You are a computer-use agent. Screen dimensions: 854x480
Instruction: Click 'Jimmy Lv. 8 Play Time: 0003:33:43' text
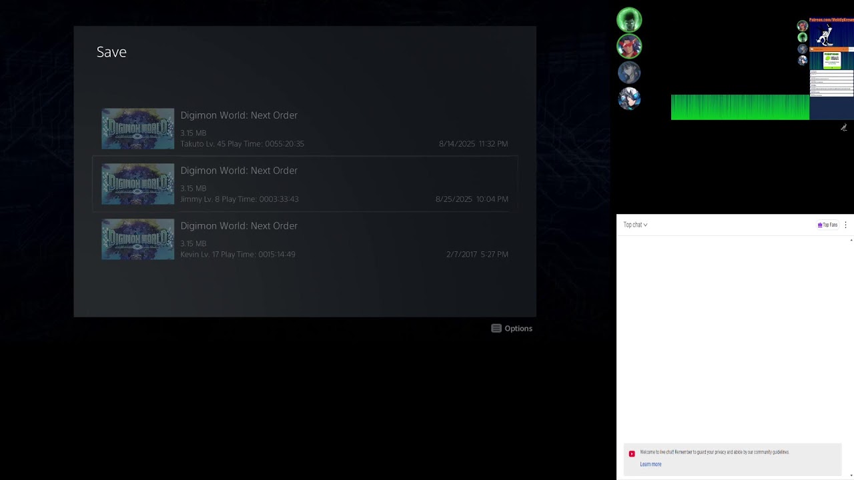240,199
